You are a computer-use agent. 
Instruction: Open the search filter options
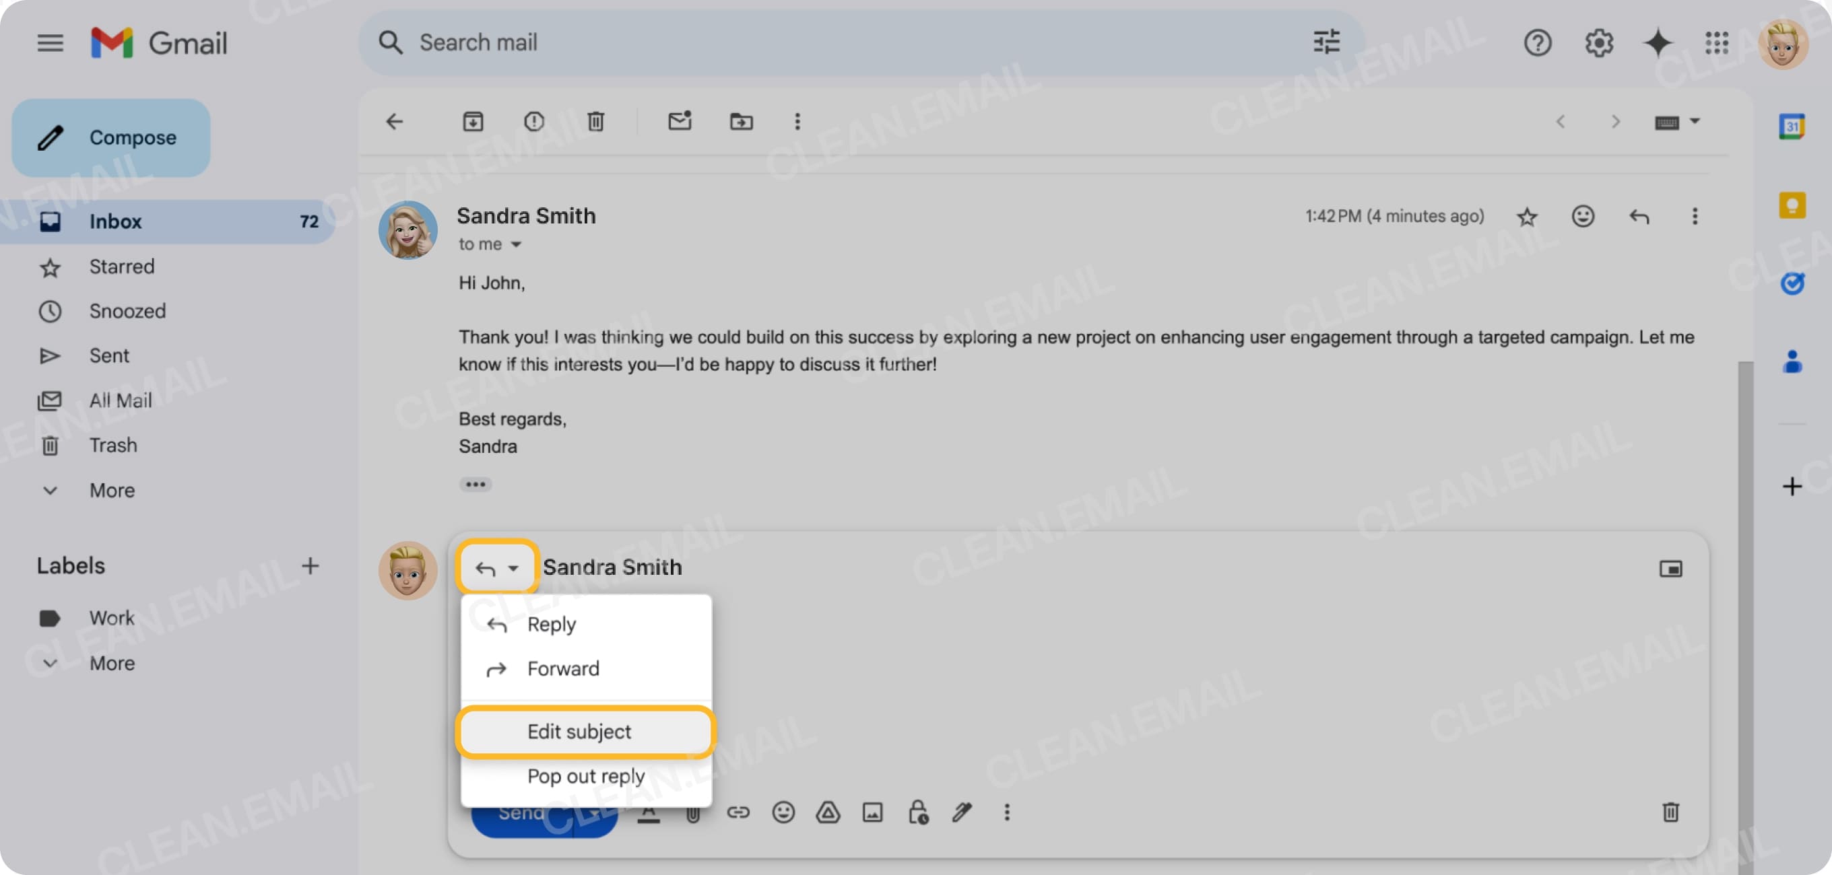tap(1326, 42)
